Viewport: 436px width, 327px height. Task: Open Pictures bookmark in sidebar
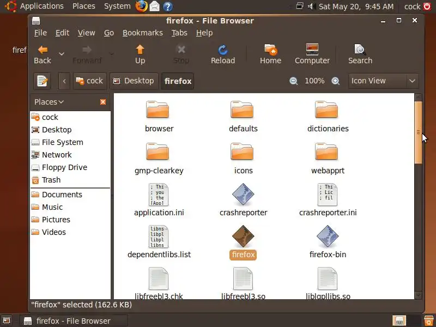coord(70,220)
